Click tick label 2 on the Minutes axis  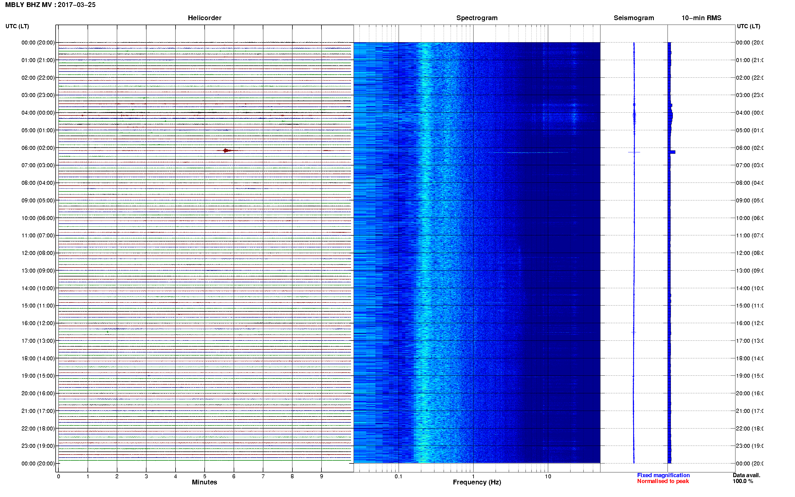[x=117, y=477]
